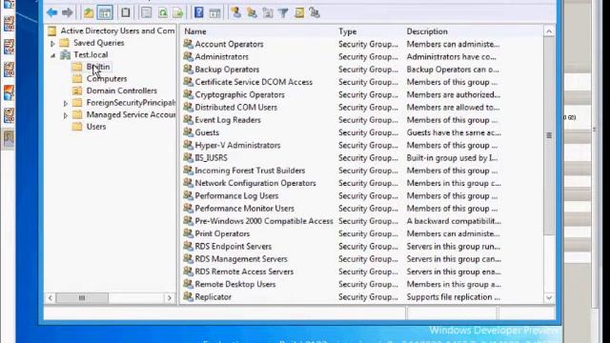This screenshot has width=610, height=343.
Task: Click the down arrow of the list's vertical scrollbar
Action: tap(549, 298)
